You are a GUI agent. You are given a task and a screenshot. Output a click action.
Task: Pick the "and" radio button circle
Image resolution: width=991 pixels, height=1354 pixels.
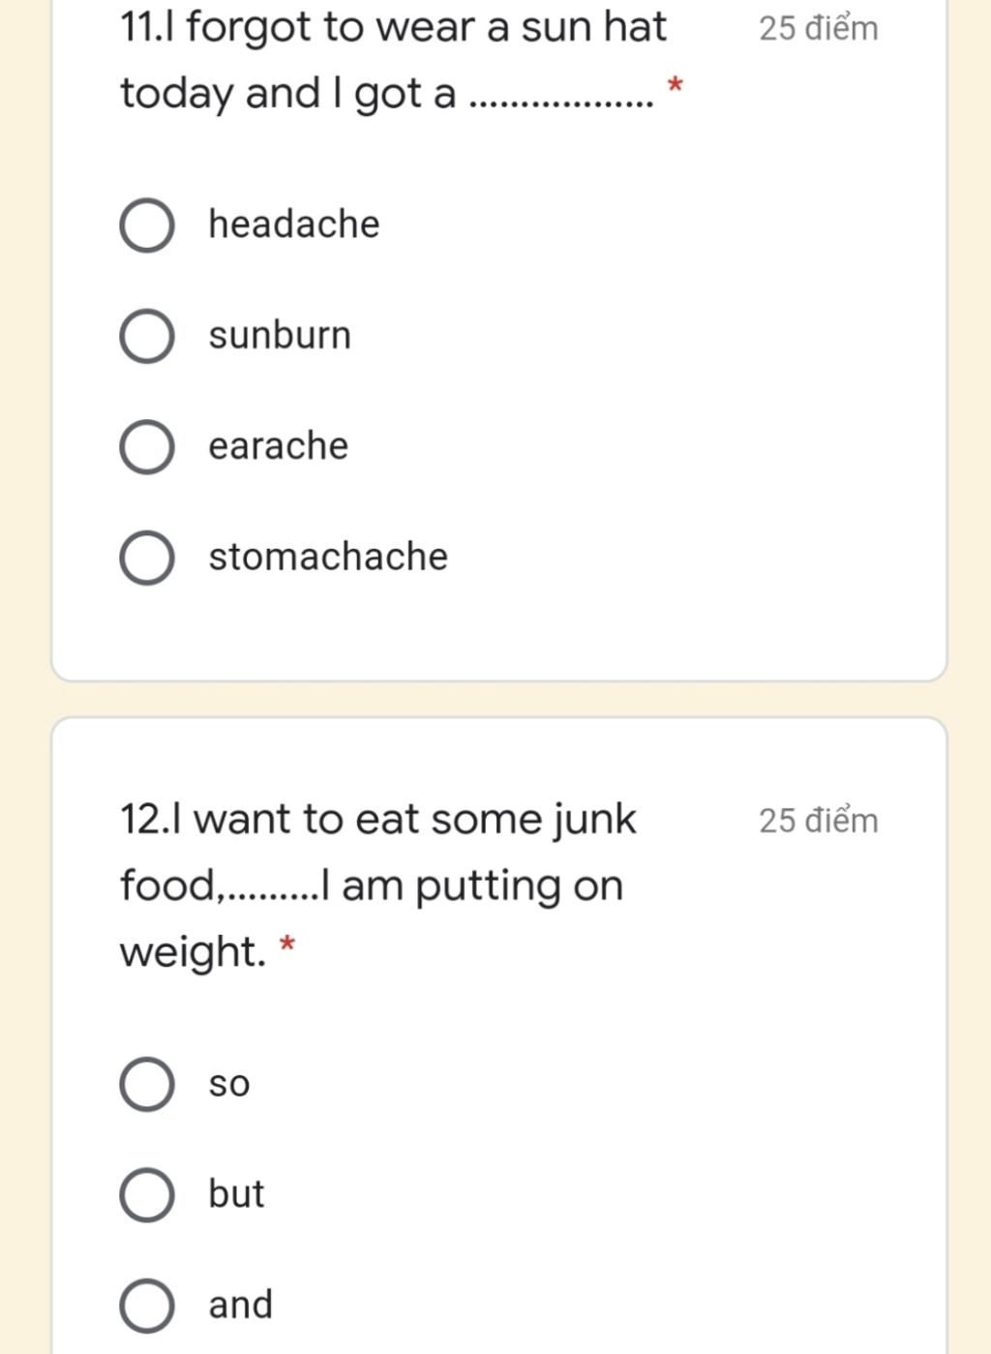[x=147, y=1306]
